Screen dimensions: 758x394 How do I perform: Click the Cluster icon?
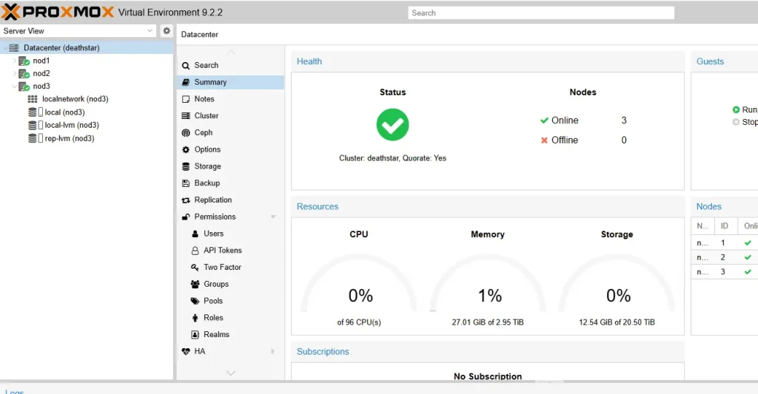186,116
